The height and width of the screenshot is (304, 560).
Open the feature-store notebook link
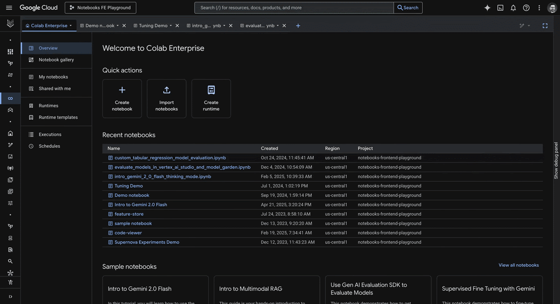[x=129, y=214]
